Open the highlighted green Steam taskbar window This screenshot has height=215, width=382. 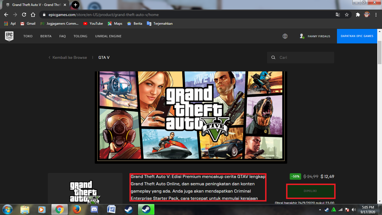coord(146,210)
